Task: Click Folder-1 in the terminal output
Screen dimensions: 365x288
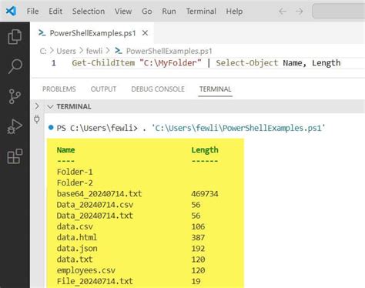Action: click(x=75, y=172)
